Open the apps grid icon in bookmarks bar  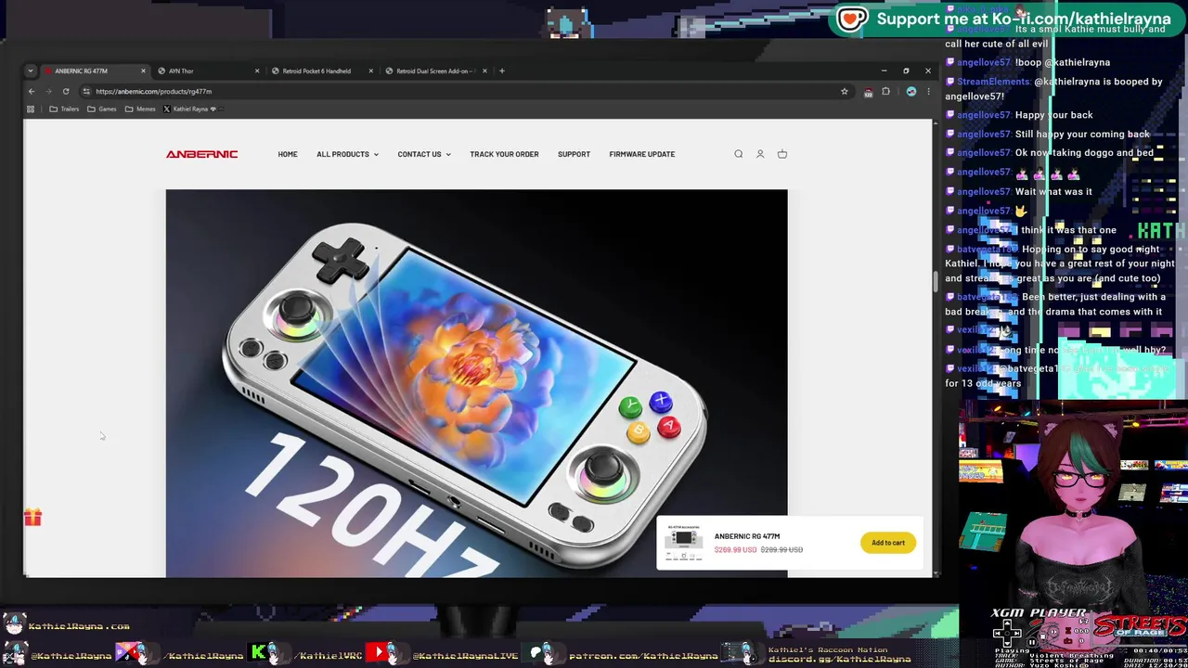click(31, 109)
